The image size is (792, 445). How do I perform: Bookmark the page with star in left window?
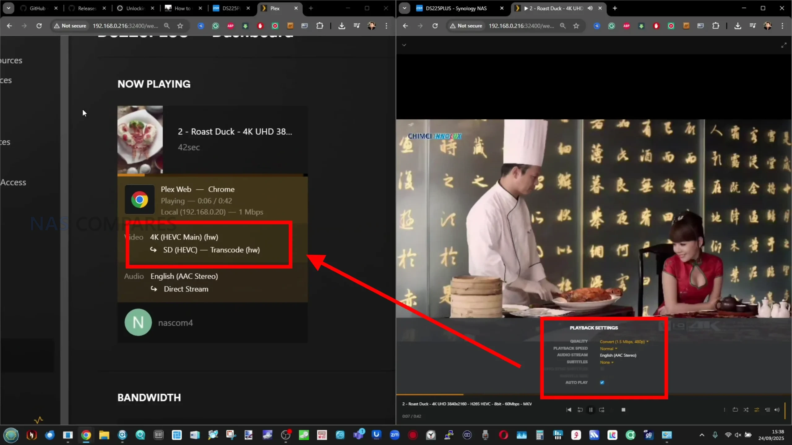point(180,26)
